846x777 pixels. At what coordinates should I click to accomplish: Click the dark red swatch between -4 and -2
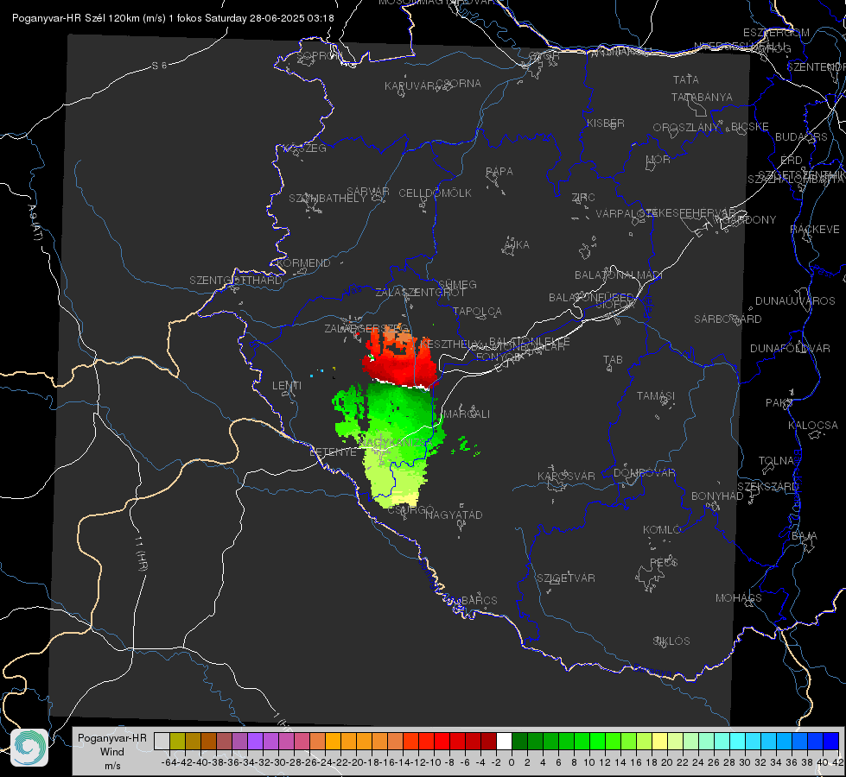click(488, 741)
